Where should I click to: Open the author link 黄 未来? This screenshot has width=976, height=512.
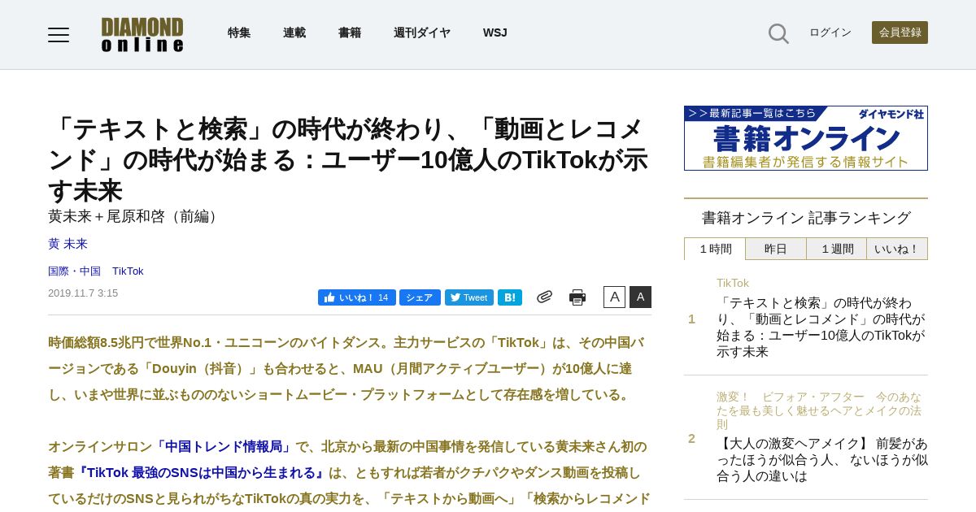pos(68,244)
